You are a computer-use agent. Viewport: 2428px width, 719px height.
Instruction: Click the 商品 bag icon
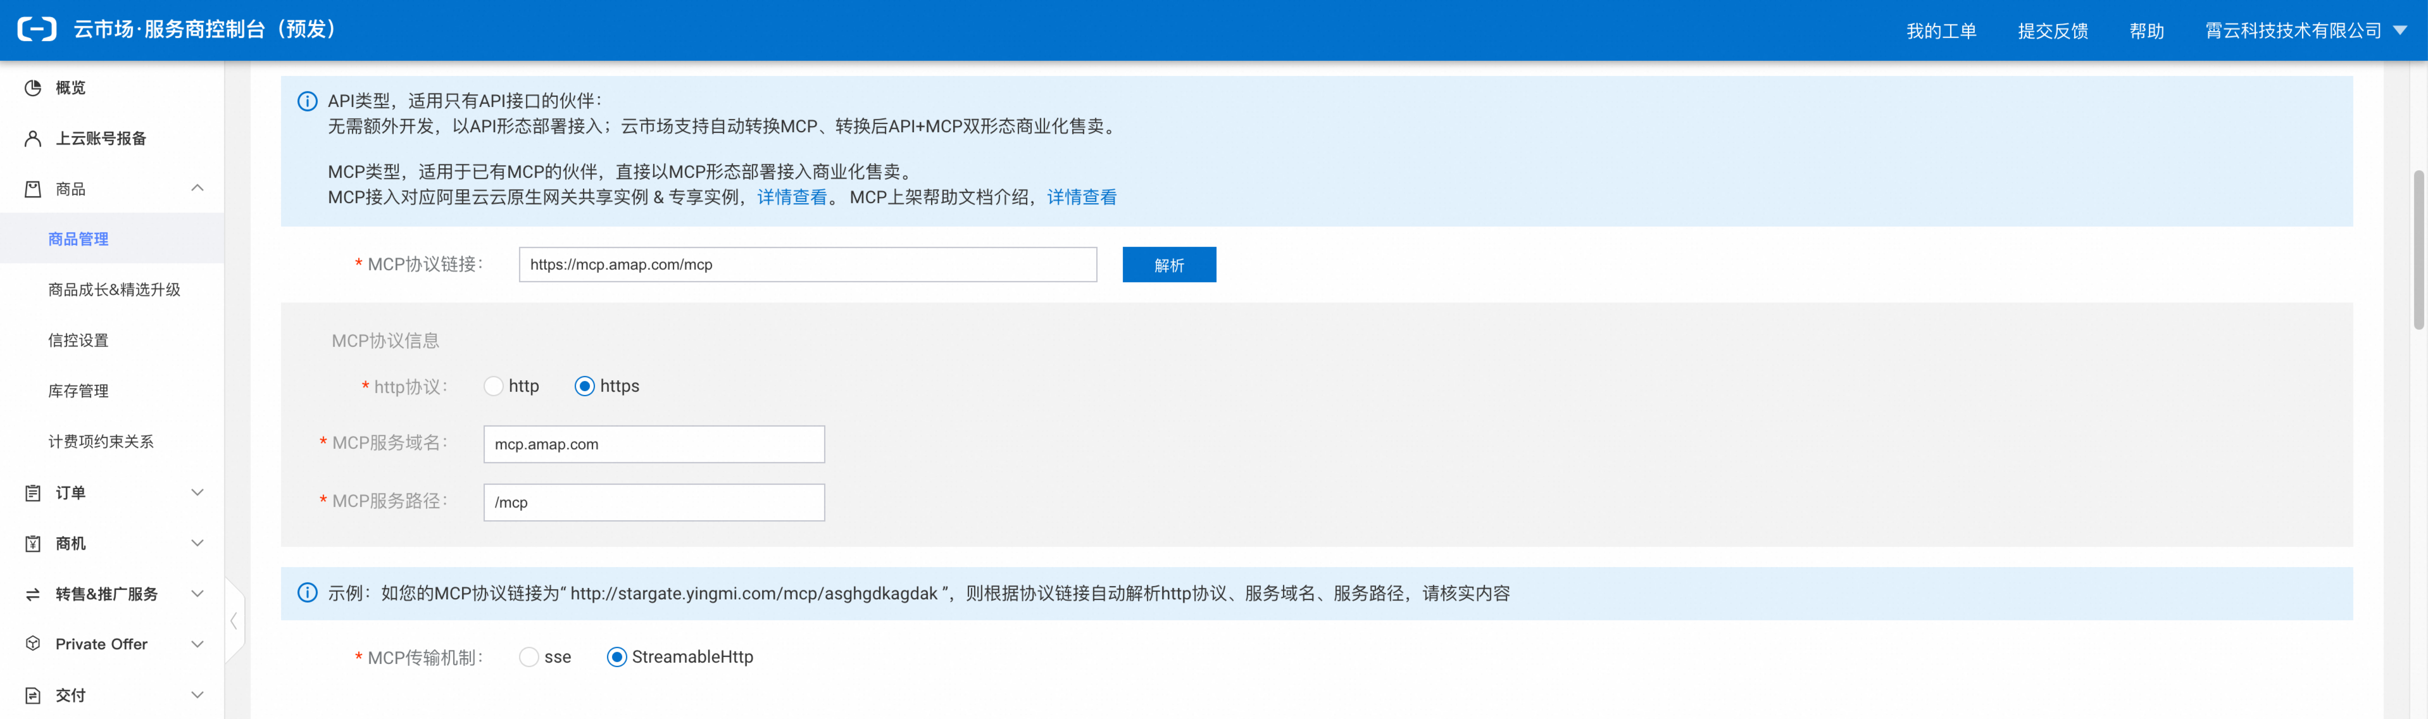33,190
